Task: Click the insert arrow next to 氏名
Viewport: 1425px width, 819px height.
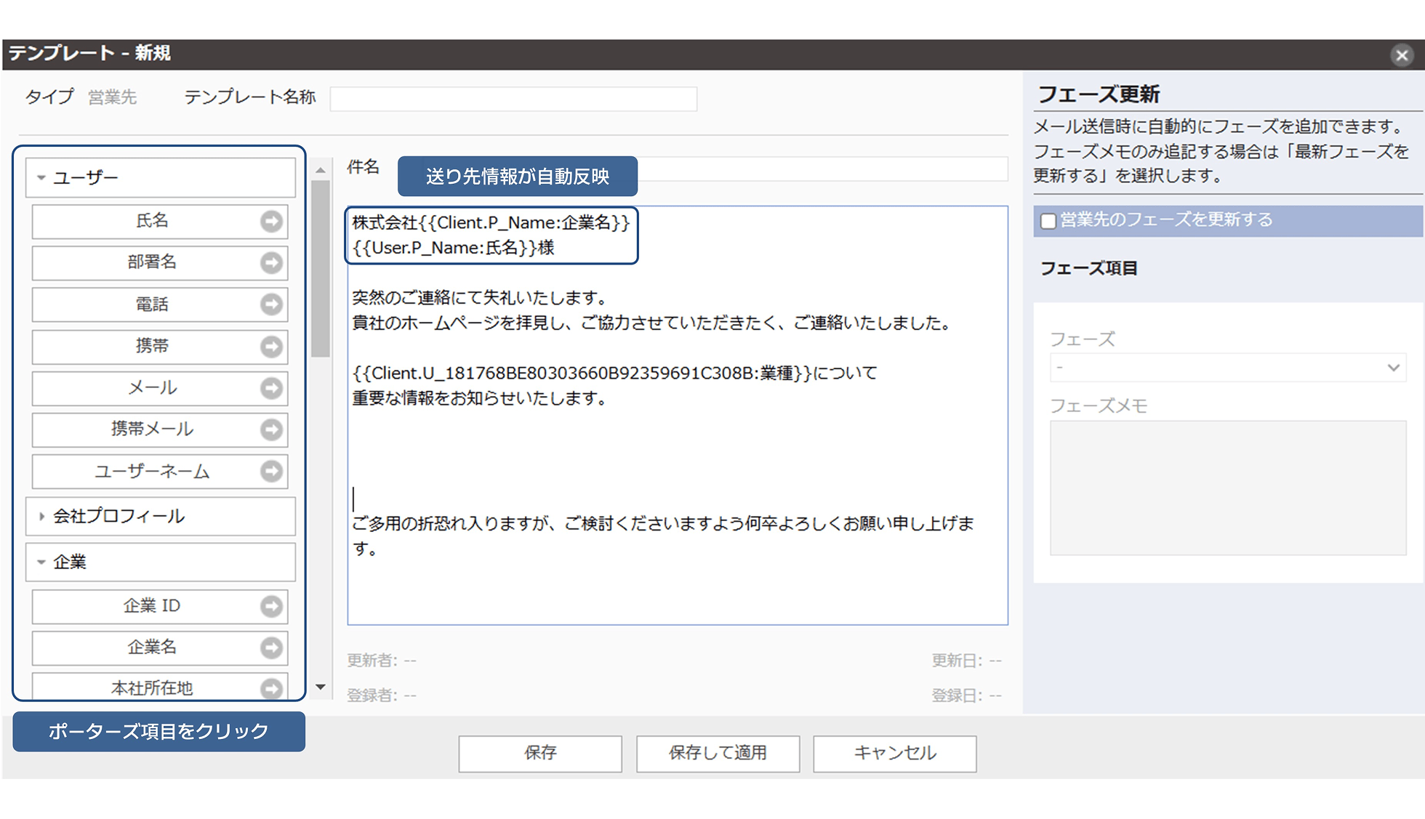Action: [x=271, y=221]
